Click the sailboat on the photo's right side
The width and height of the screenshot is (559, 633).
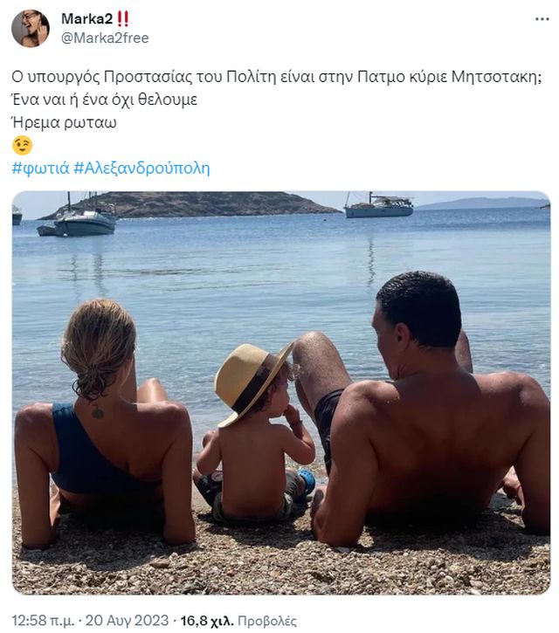[x=378, y=206]
